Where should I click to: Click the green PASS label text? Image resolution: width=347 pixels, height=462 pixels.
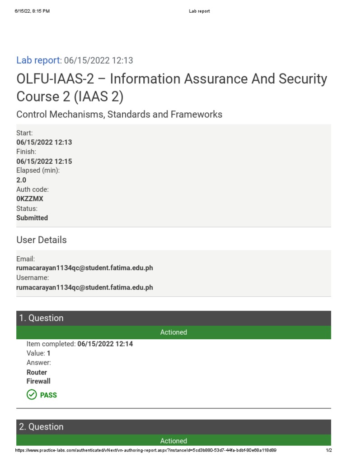coord(48,395)
